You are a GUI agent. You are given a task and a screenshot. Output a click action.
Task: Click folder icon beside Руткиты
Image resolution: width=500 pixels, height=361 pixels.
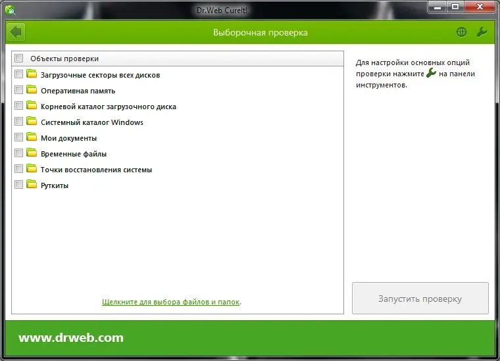[x=32, y=184]
